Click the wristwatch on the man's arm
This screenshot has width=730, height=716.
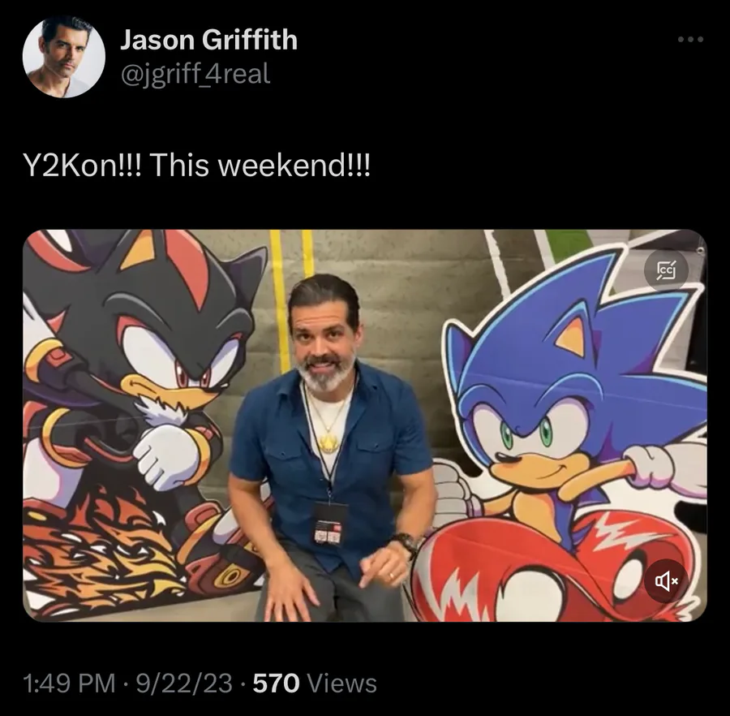point(406,541)
